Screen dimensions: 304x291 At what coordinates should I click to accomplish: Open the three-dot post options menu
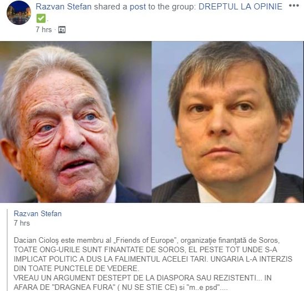tap(294, 6)
